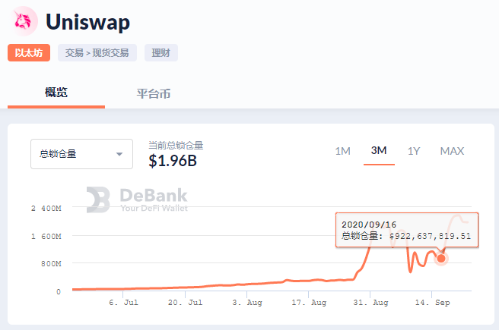Click the $922,637,819.51 tooltip value

431,236
